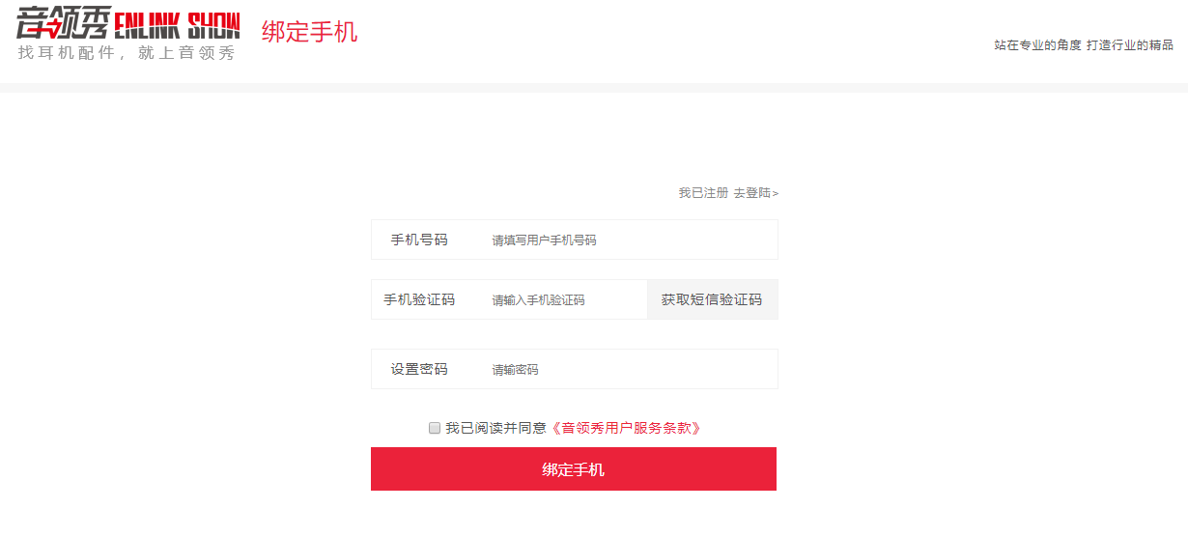Click the 手机验证码 field label
This screenshot has width=1188, height=537.
[419, 299]
